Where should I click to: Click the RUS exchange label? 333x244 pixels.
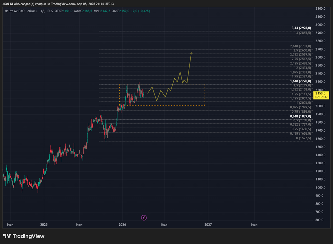click(x=50, y=11)
